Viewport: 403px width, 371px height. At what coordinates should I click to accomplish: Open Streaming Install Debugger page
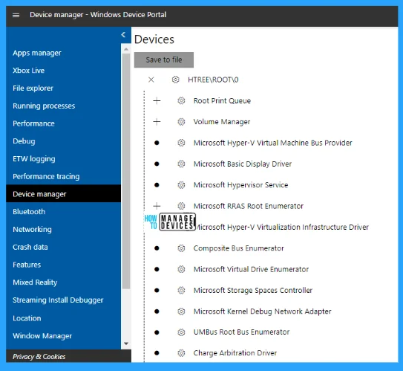58,300
